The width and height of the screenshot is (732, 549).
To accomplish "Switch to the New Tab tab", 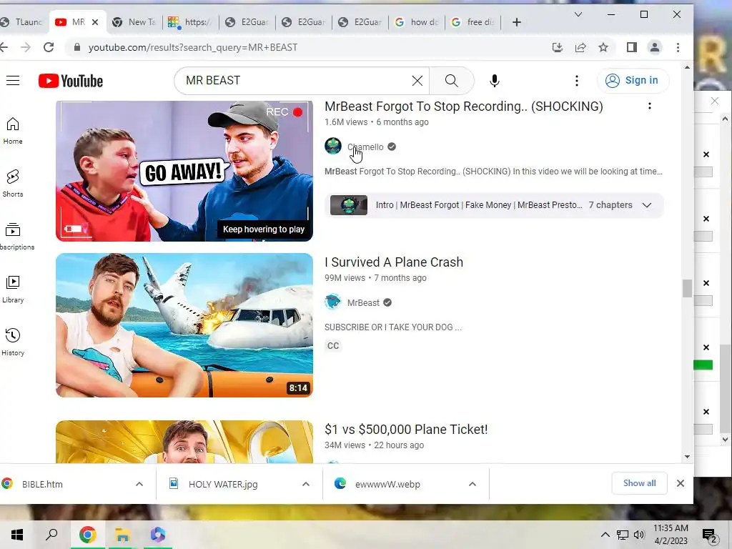I will click(x=134, y=22).
